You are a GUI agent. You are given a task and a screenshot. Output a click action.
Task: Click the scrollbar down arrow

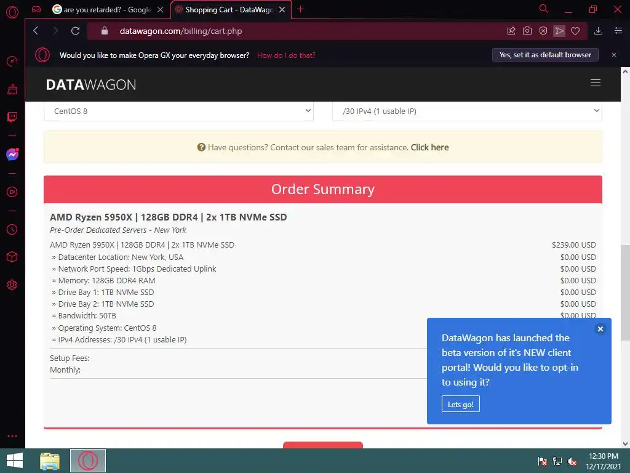click(625, 443)
